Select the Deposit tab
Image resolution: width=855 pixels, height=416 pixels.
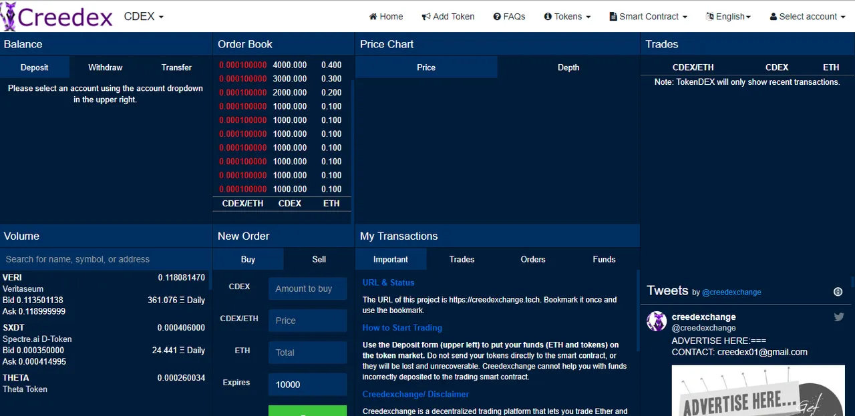[34, 67]
